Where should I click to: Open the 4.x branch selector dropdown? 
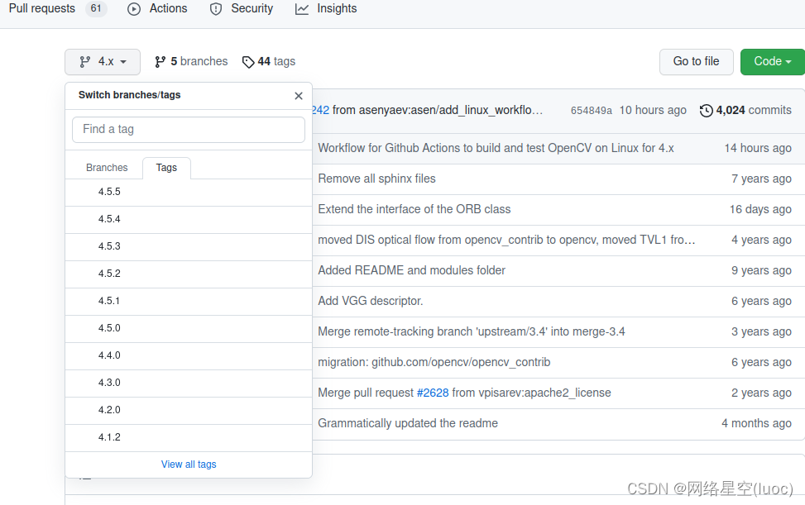click(x=103, y=61)
